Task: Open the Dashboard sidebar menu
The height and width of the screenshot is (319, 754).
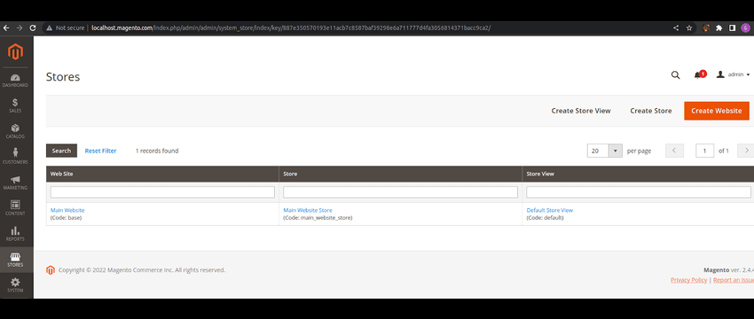Action: point(15,81)
